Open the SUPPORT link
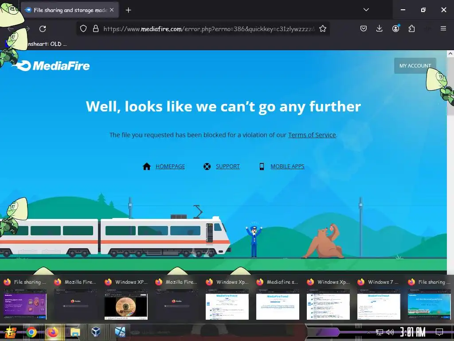 tap(227, 167)
